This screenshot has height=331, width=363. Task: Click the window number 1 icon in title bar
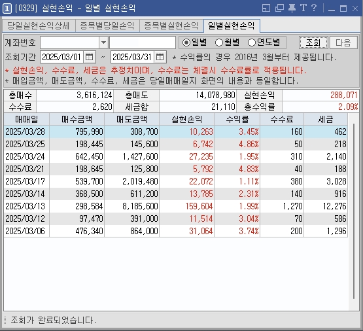[x=7, y=9]
